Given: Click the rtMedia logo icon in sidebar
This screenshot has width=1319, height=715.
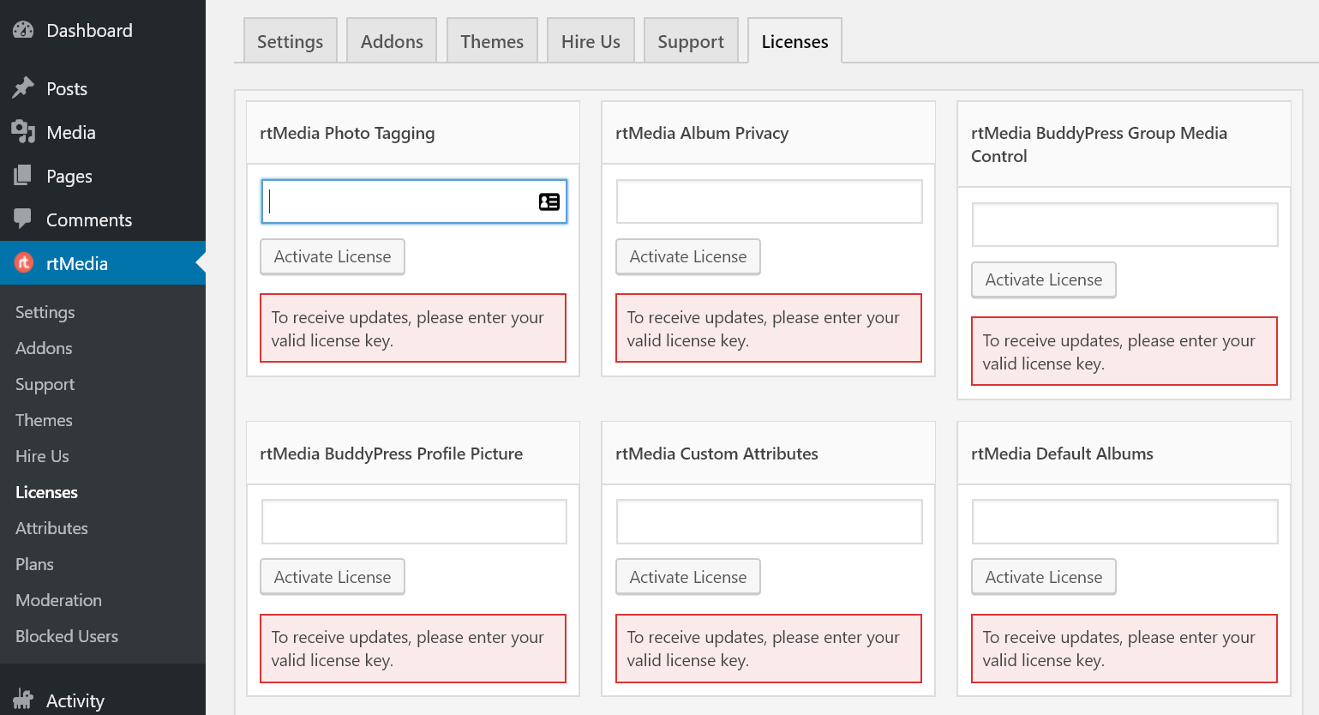Looking at the screenshot, I should click(23, 263).
